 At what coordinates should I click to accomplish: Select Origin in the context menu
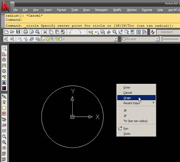click(x=136, y=98)
